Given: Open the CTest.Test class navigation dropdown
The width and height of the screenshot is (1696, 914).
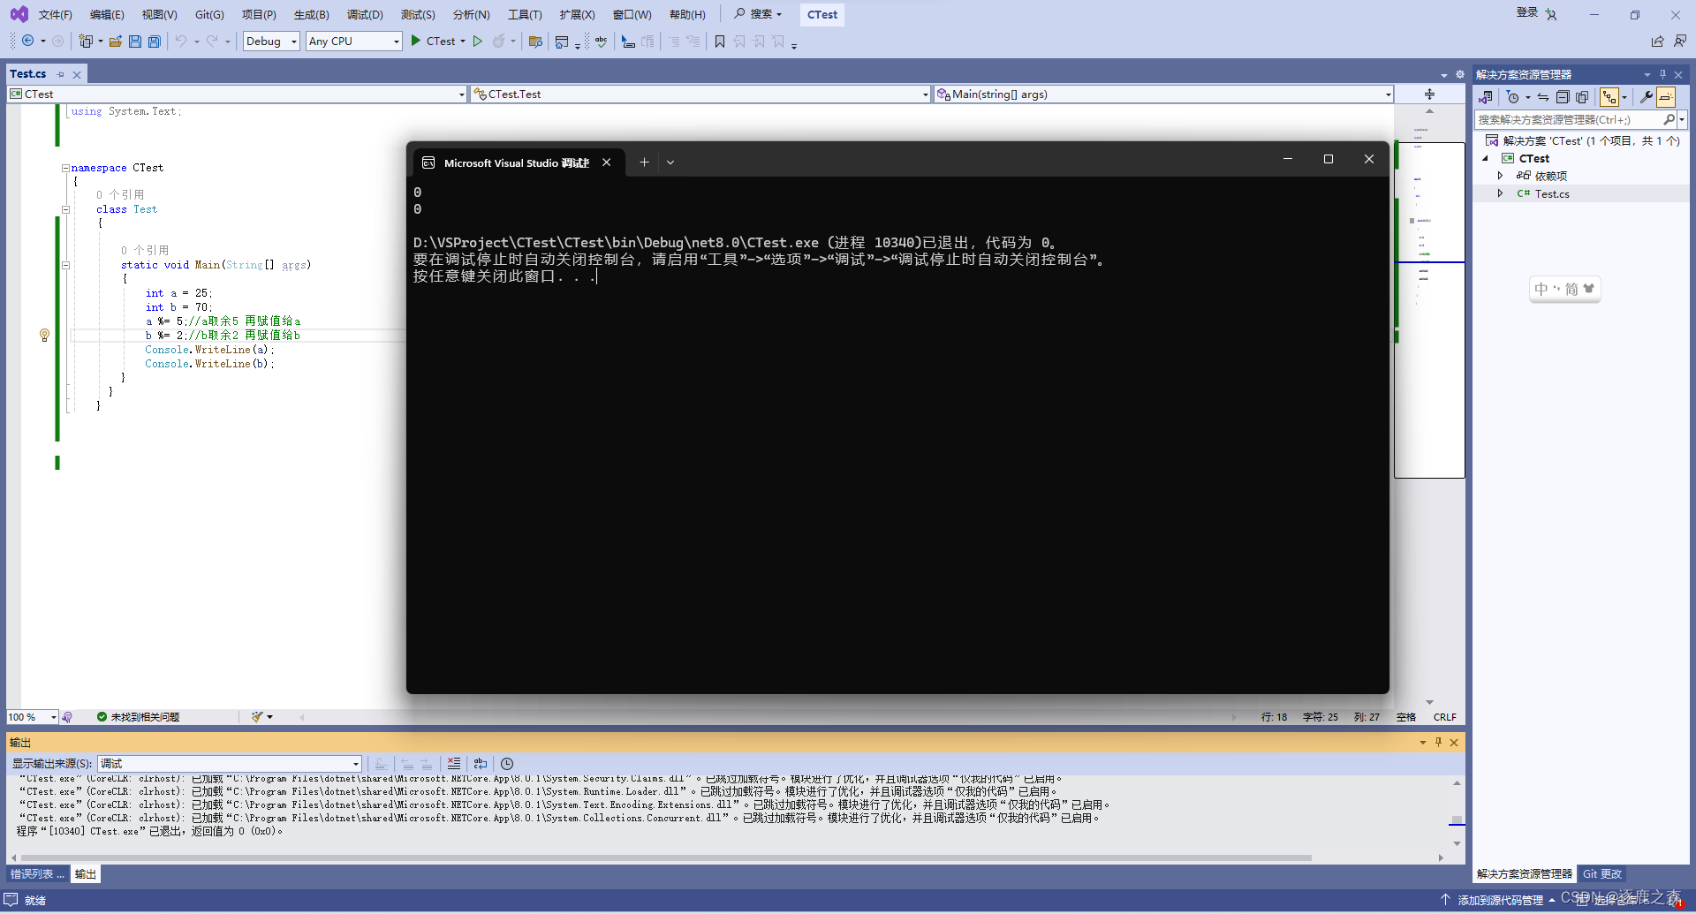Looking at the screenshot, I should pos(701,94).
